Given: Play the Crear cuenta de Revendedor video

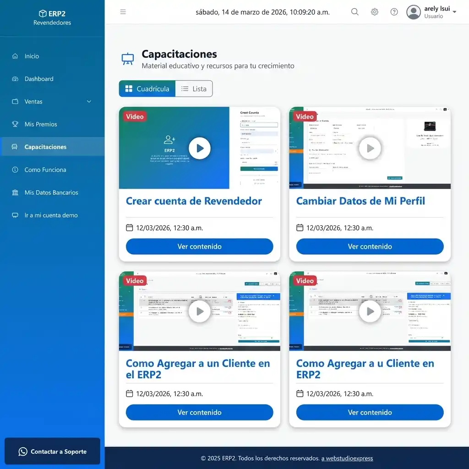Looking at the screenshot, I should (x=199, y=148).
